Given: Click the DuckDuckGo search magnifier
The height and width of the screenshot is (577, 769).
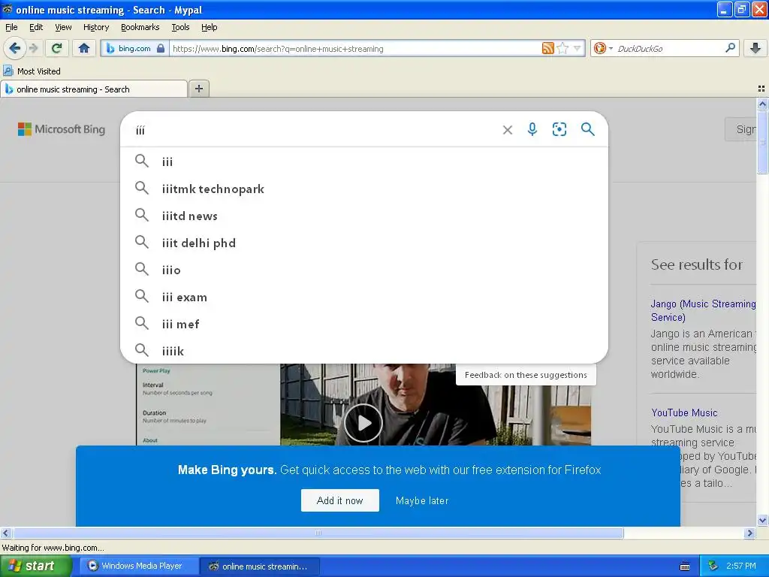Looking at the screenshot, I should [730, 48].
